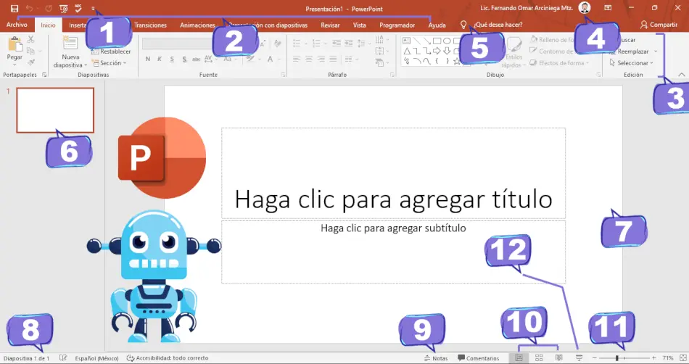
Task: Toggle underline (S) formatting
Action: click(x=172, y=59)
